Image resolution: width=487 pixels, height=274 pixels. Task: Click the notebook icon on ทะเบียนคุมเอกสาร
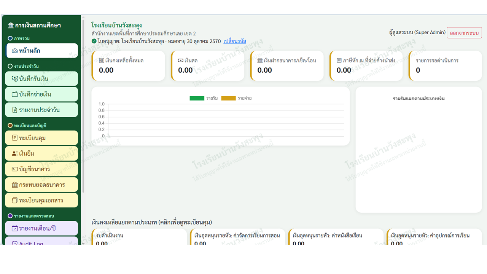(14, 200)
